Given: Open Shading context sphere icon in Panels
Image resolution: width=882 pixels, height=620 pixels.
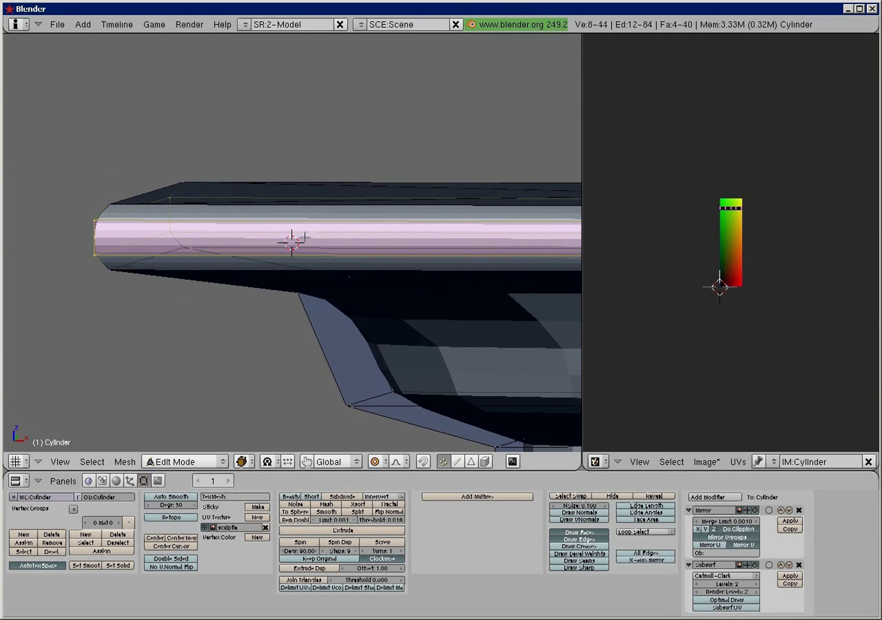Looking at the screenshot, I should coord(116,481).
